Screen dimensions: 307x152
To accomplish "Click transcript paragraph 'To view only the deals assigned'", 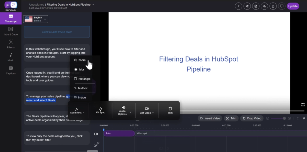I will click(x=57, y=138).
